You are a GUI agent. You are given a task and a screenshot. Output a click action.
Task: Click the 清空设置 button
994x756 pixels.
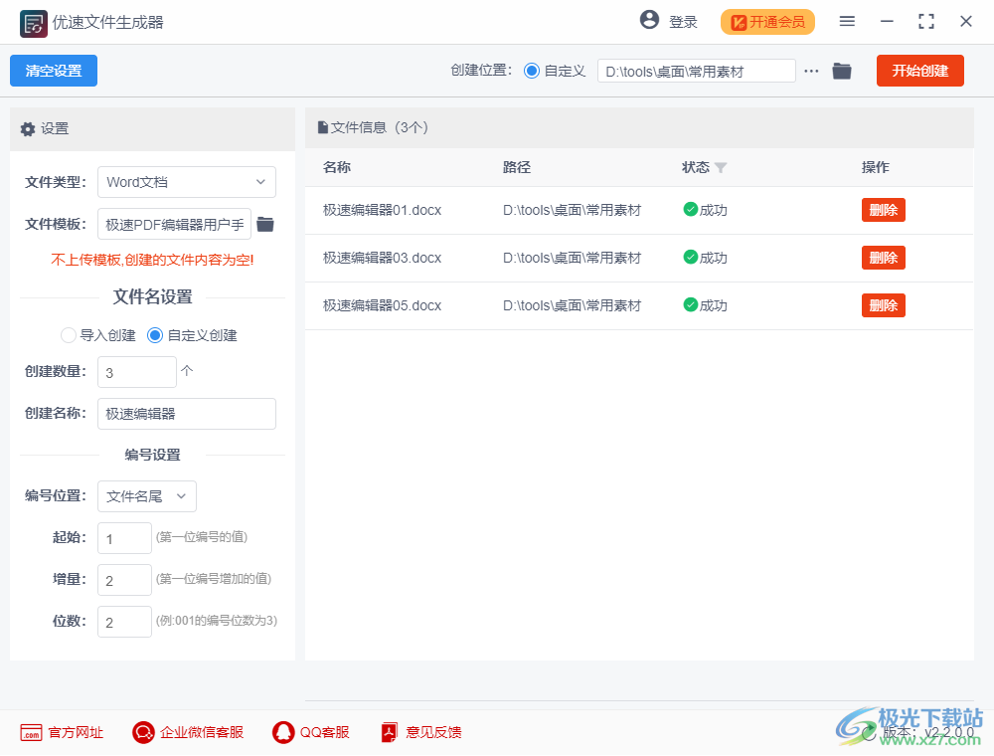[x=54, y=71]
